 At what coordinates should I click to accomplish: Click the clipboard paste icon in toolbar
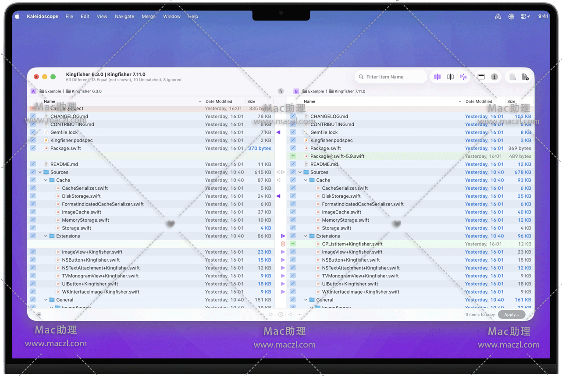[x=512, y=77]
